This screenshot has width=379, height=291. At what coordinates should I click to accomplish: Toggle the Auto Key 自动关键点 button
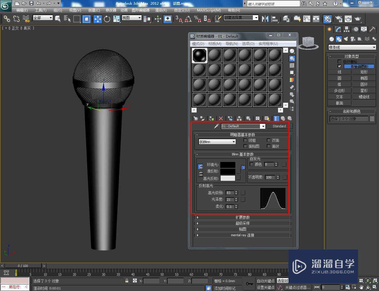(x=266, y=281)
